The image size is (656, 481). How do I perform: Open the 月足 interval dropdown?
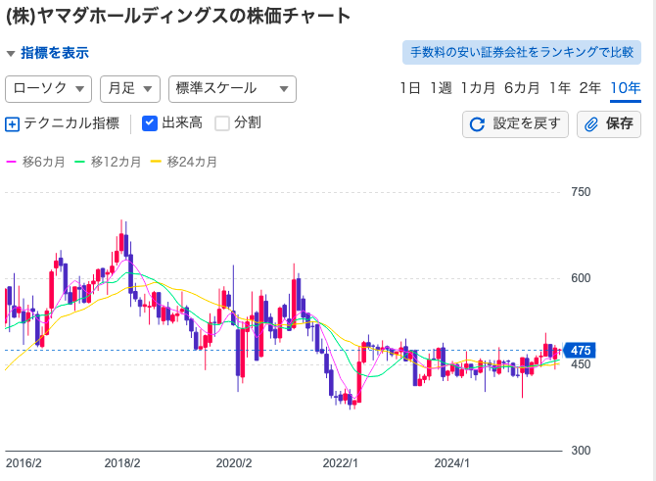tap(130, 88)
